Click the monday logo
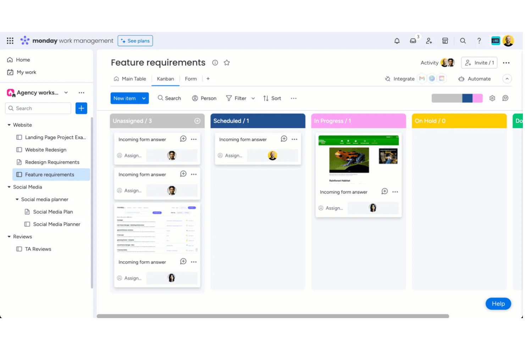The height and width of the screenshot is (350, 525). (x=25, y=41)
